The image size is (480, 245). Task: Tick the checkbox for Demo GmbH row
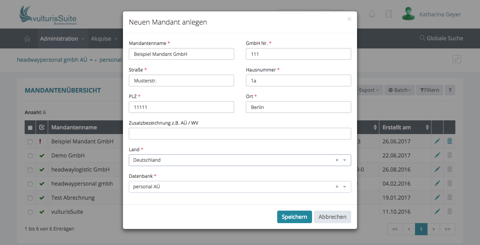30,156
